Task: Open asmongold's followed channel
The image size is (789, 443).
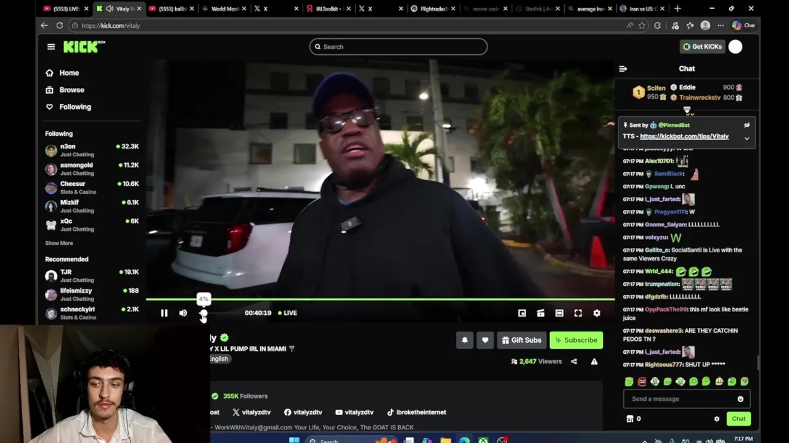Action: 92,169
